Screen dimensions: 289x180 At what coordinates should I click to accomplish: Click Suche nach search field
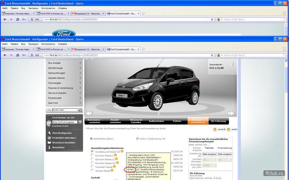[65, 110]
